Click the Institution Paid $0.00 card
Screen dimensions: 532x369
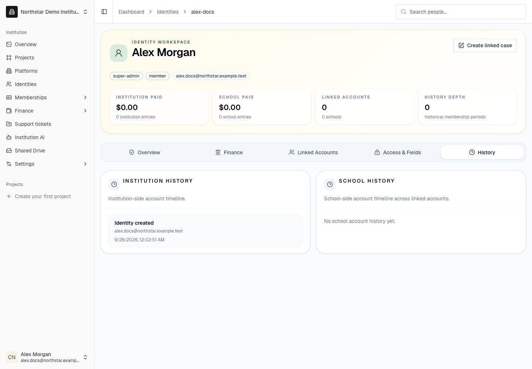pyautogui.click(x=159, y=107)
